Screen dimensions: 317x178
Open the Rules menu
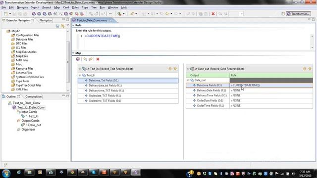point(75,7)
